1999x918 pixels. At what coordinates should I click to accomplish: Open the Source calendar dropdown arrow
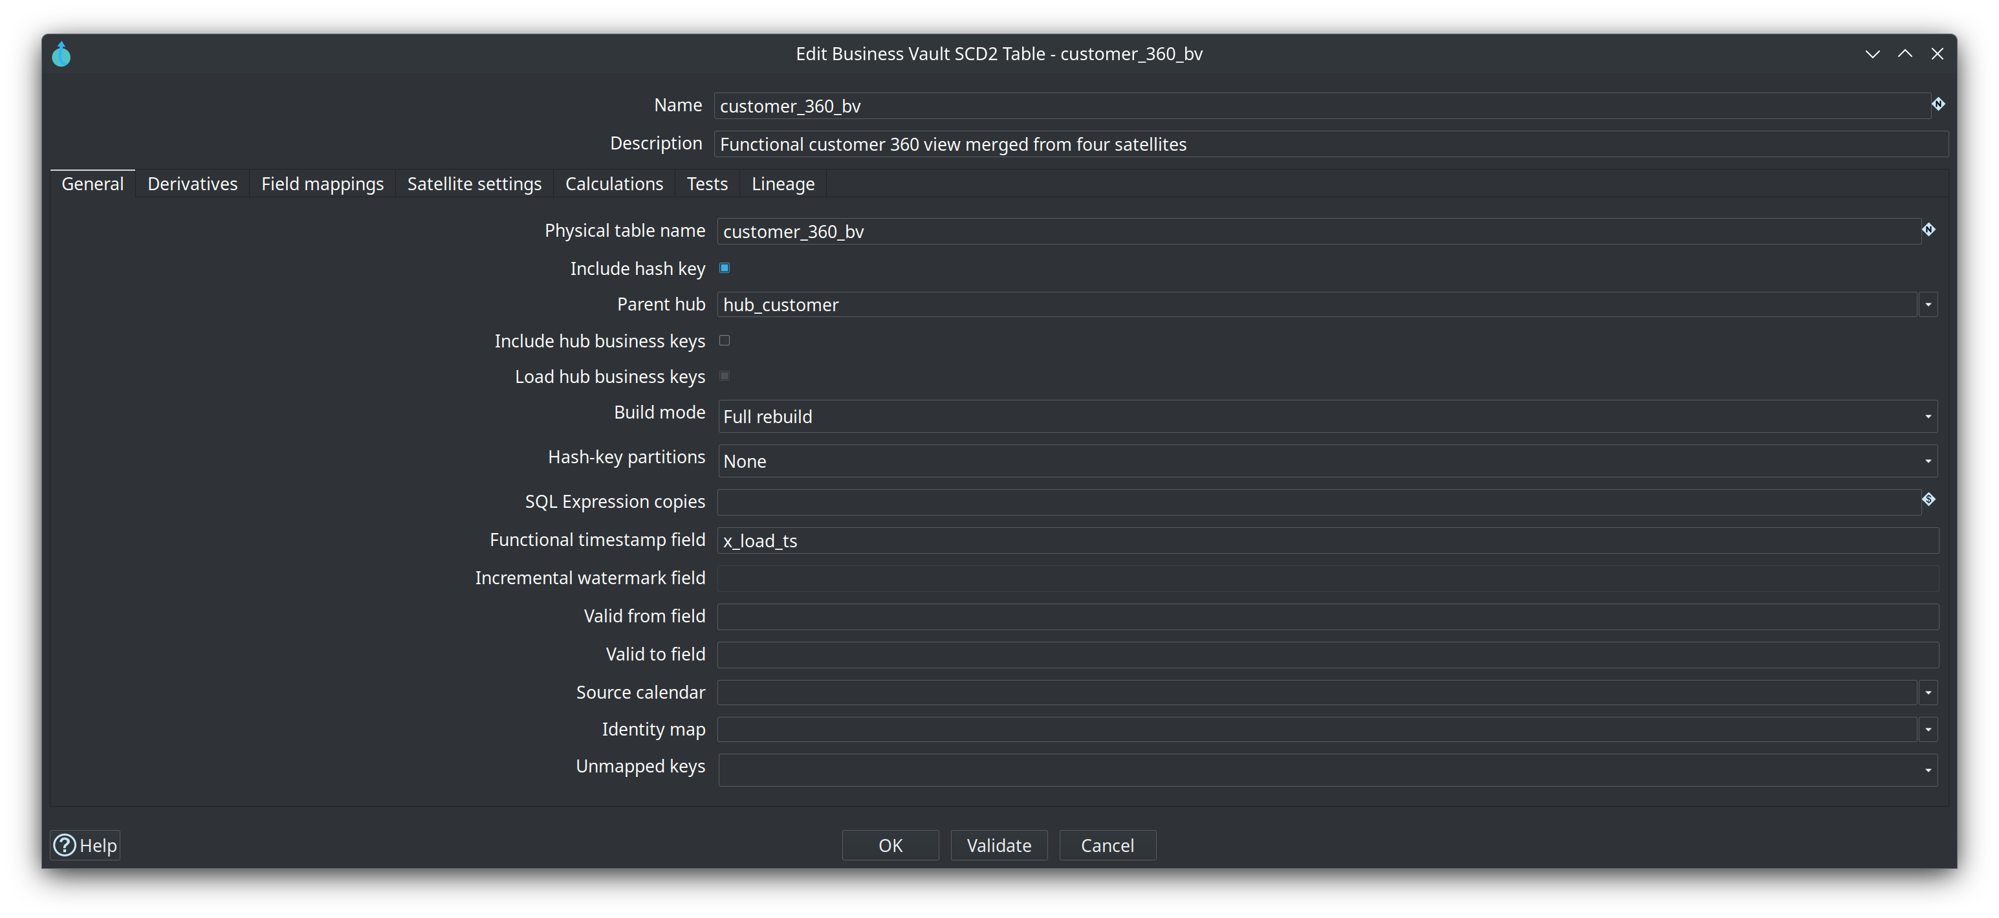click(1928, 692)
